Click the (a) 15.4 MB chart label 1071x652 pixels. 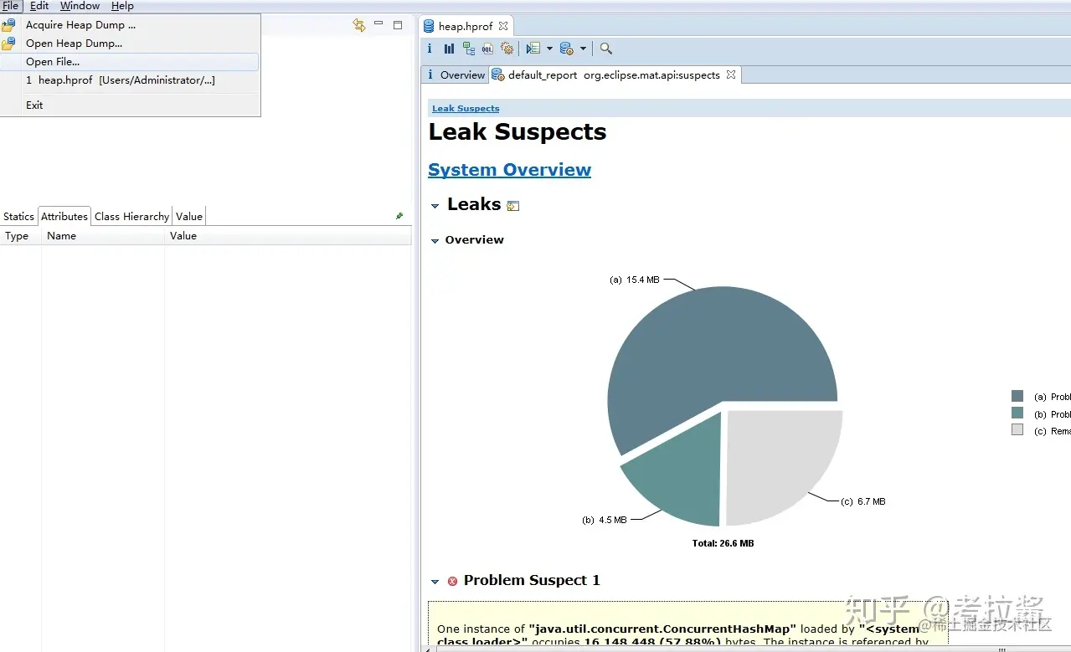[x=635, y=280]
